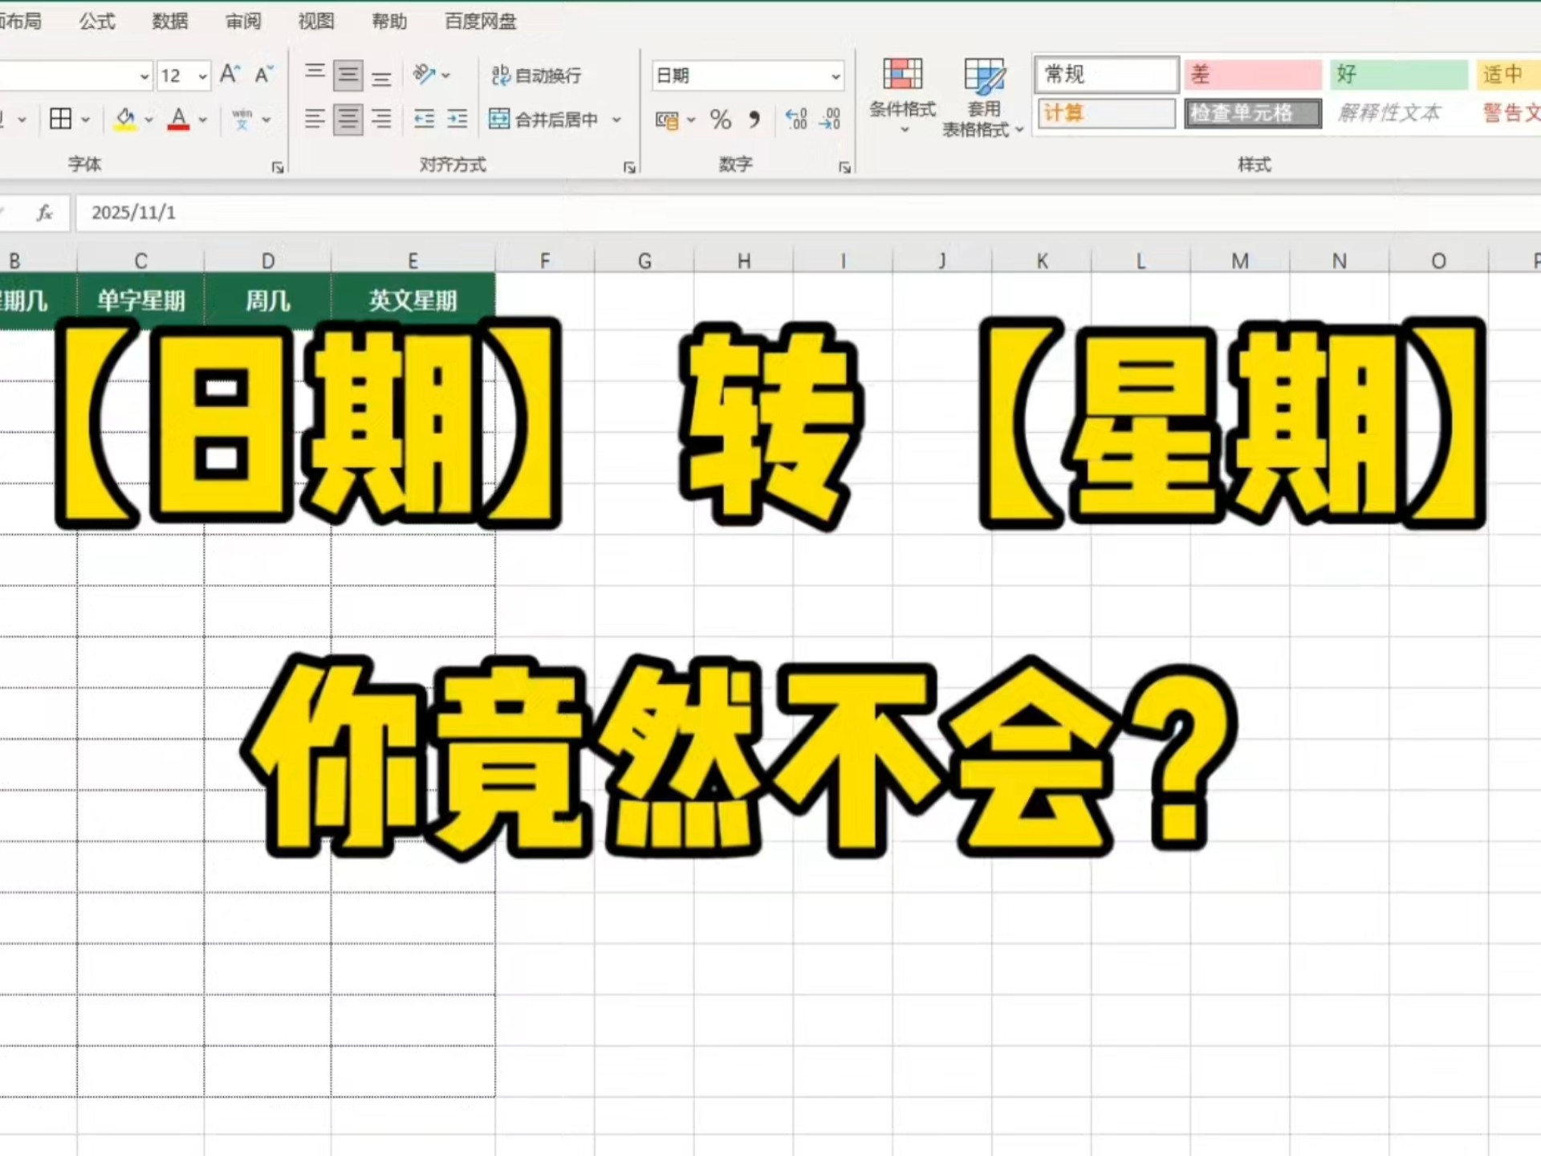Click the decrease decimal icon
Screen dimensions: 1541x1156
831,119
